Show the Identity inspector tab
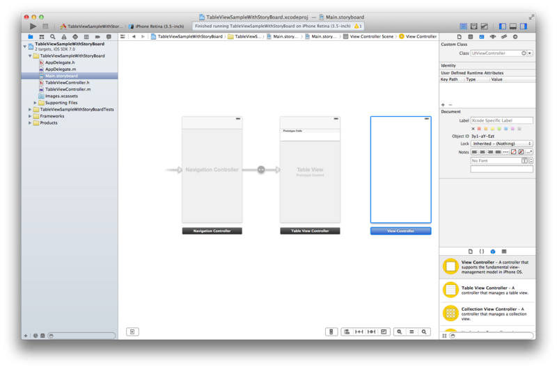The image size is (557, 369). click(x=482, y=37)
